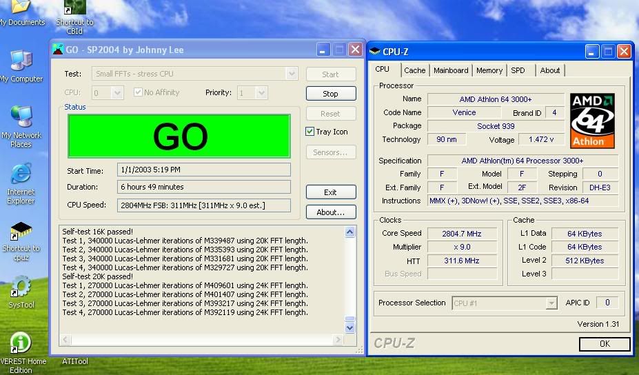Minimize the CPU-Z window
Image resolution: width=639 pixels, height=375 pixels.
point(591,52)
